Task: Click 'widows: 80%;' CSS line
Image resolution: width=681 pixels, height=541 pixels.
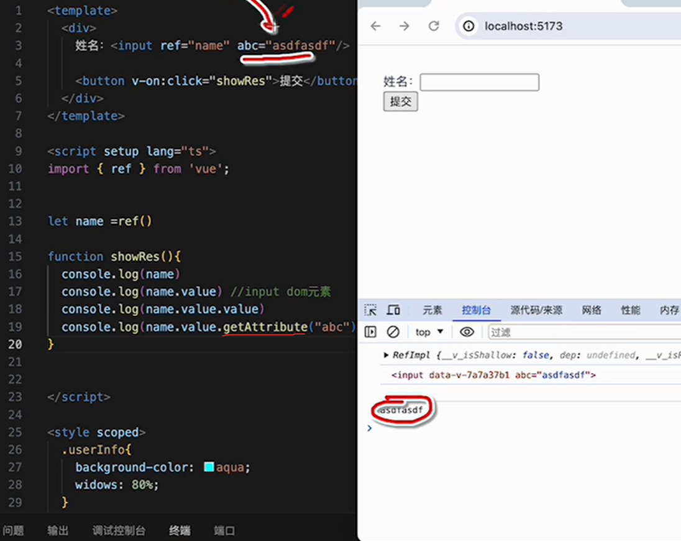Action: pos(117,484)
